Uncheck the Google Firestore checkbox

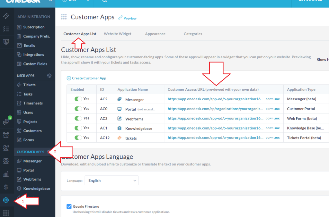point(69,206)
